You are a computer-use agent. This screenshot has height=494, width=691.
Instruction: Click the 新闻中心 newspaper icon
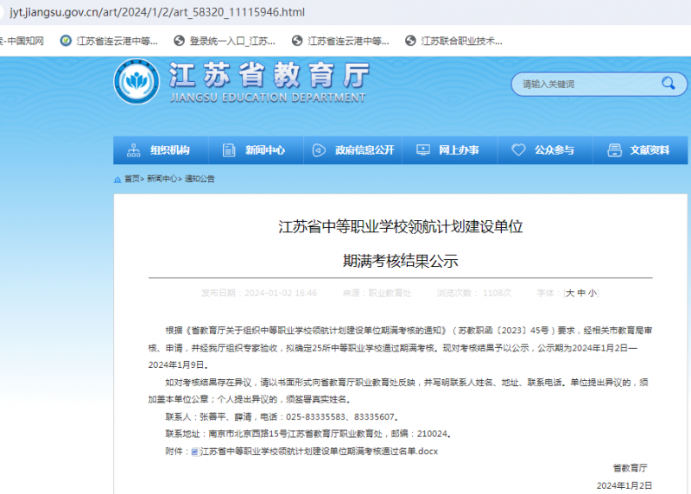tap(228, 149)
